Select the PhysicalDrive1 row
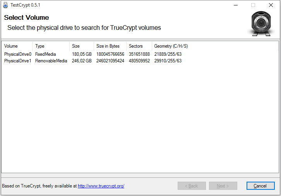The width and height of the screenshot is (281, 196). click(x=93, y=61)
